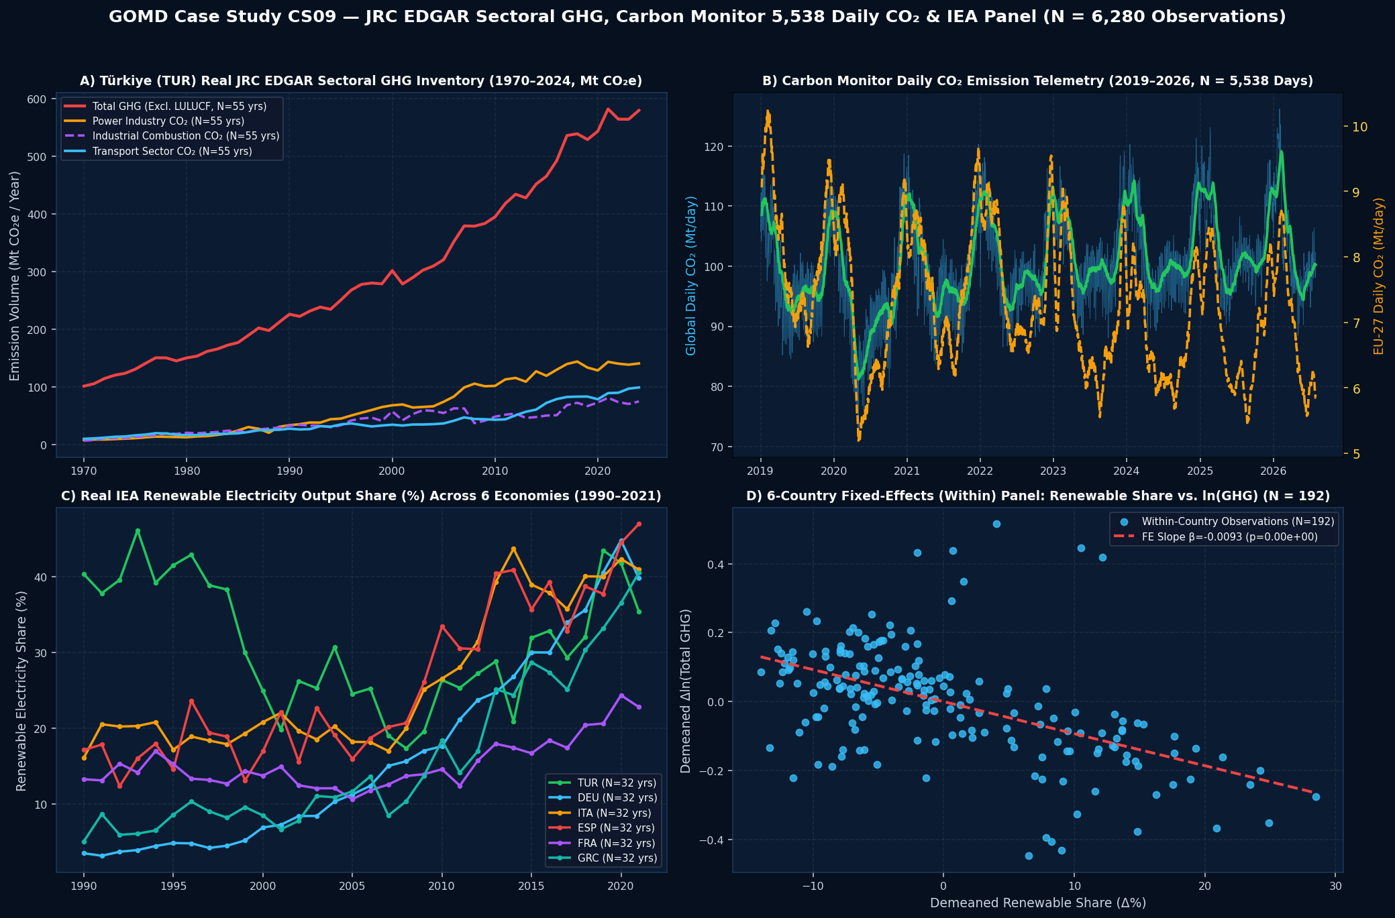Image resolution: width=1395 pixels, height=918 pixels.
Task: Click x-axis label Demeaned Renewable Share (Δ%)
Action: (x=1037, y=903)
